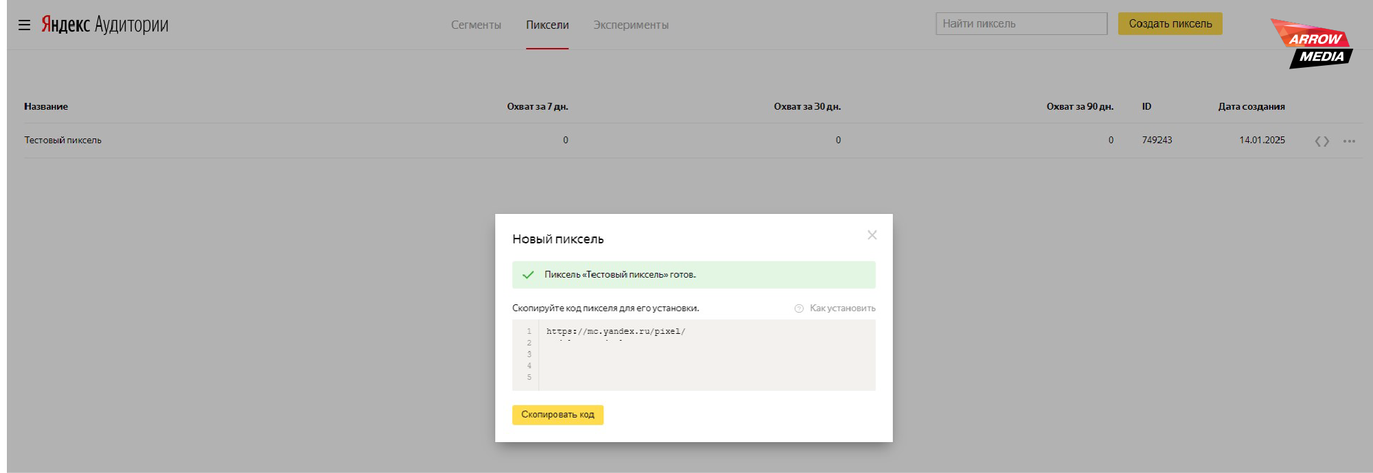
Task: Click the Дата создания column header
Action: (1251, 107)
